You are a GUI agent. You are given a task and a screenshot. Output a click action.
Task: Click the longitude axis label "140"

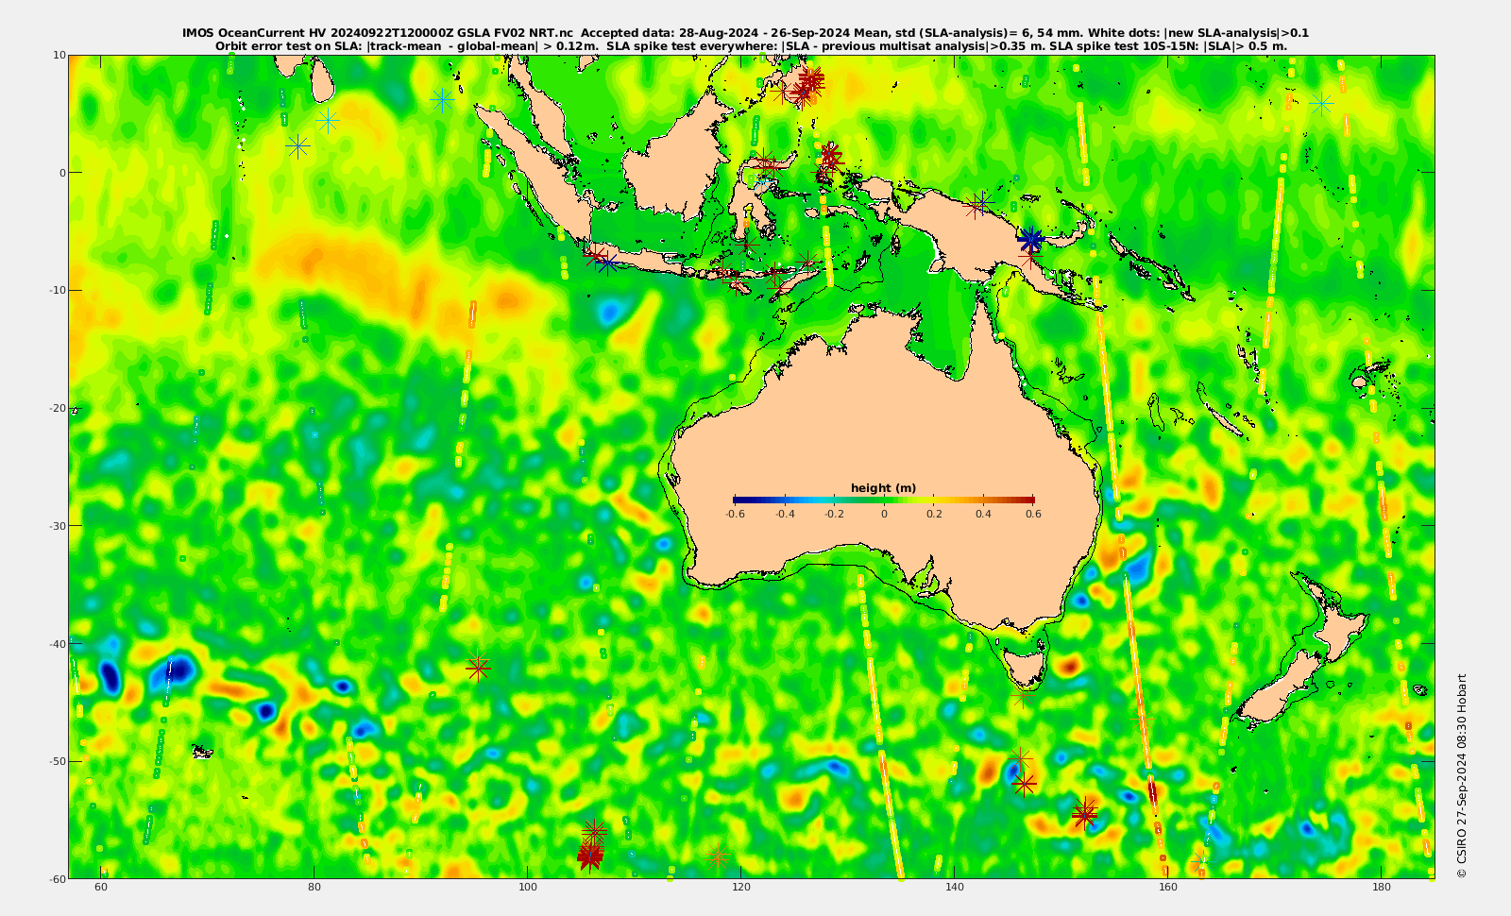click(955, 888)
